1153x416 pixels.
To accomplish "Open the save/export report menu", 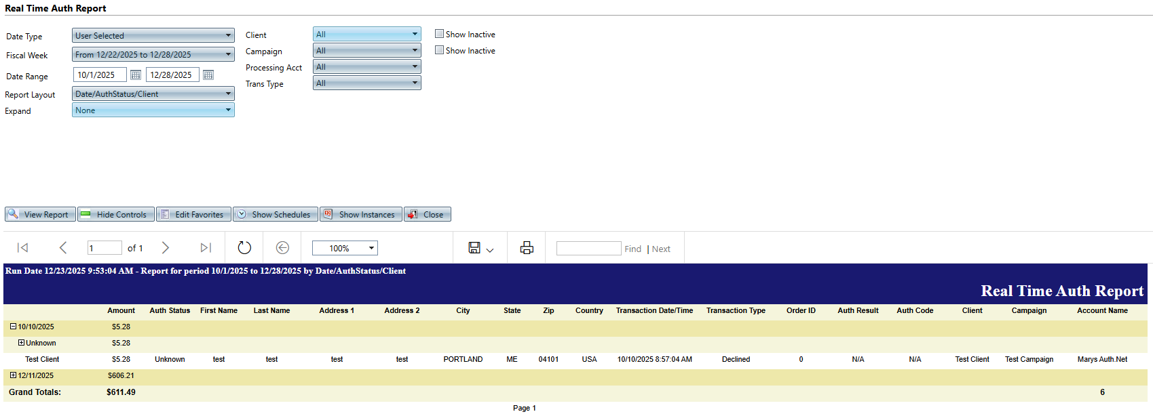I will 480,249.
